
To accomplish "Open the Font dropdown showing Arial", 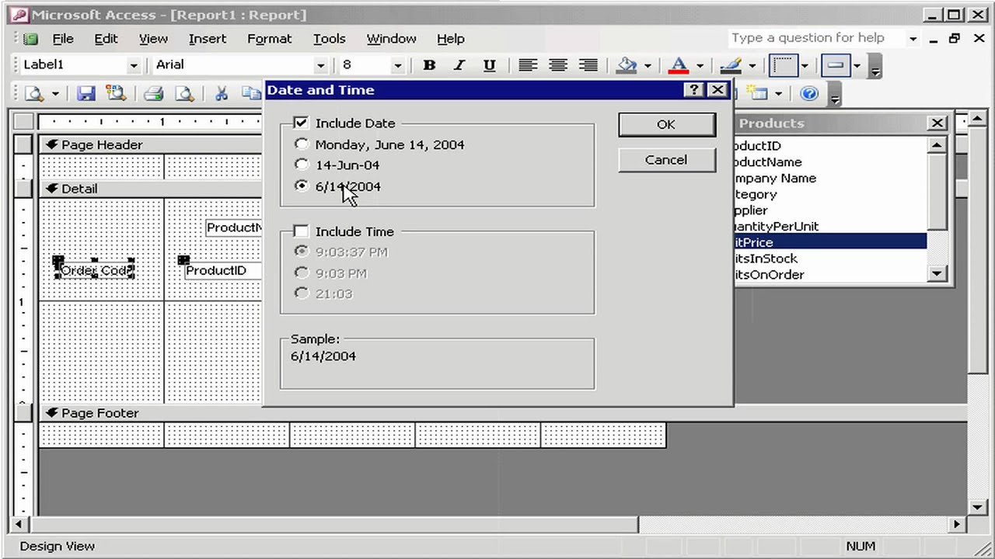I will (x=320, y=65).
